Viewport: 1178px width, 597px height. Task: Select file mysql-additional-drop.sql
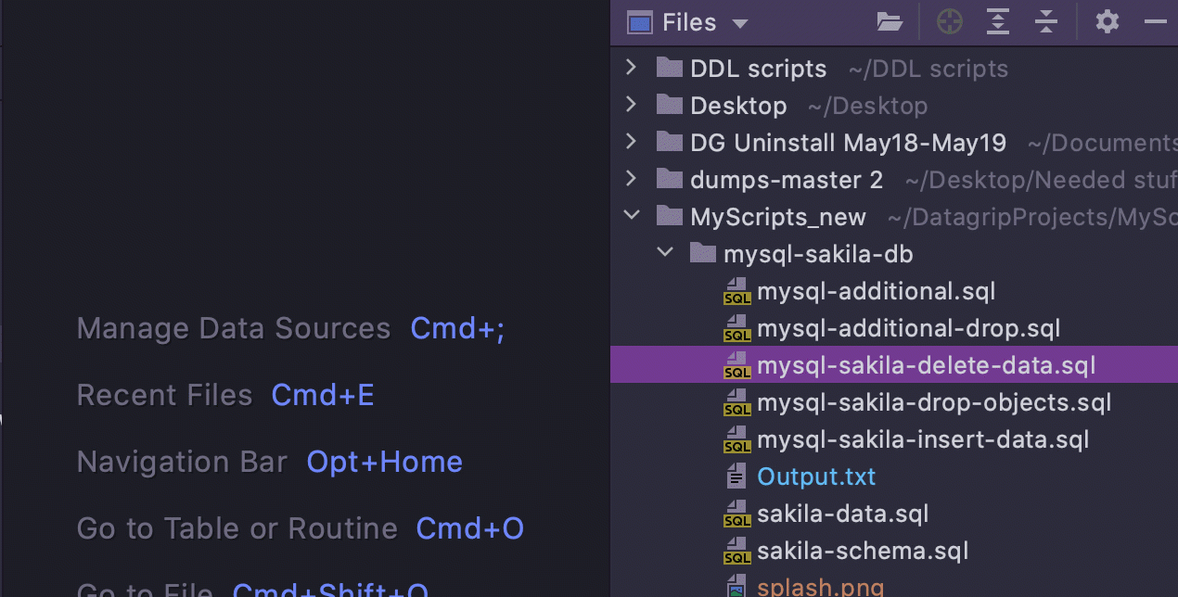(x=894, y=327)
